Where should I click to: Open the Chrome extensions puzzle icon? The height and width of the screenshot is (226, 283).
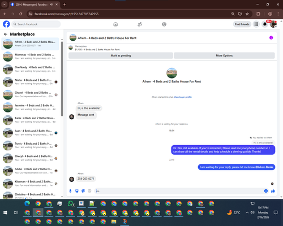pos(258,14)
